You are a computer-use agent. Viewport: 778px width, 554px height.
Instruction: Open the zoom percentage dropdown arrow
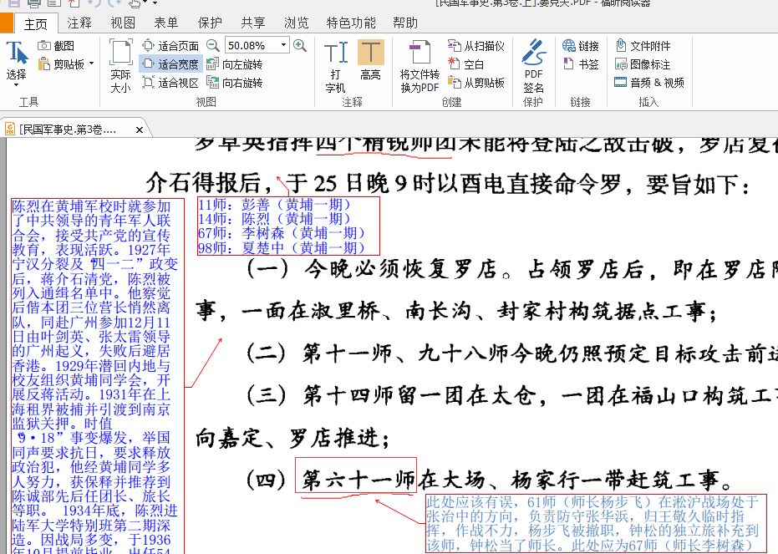[284, 45]
